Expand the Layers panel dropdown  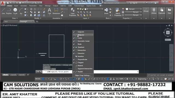point(86,18)
